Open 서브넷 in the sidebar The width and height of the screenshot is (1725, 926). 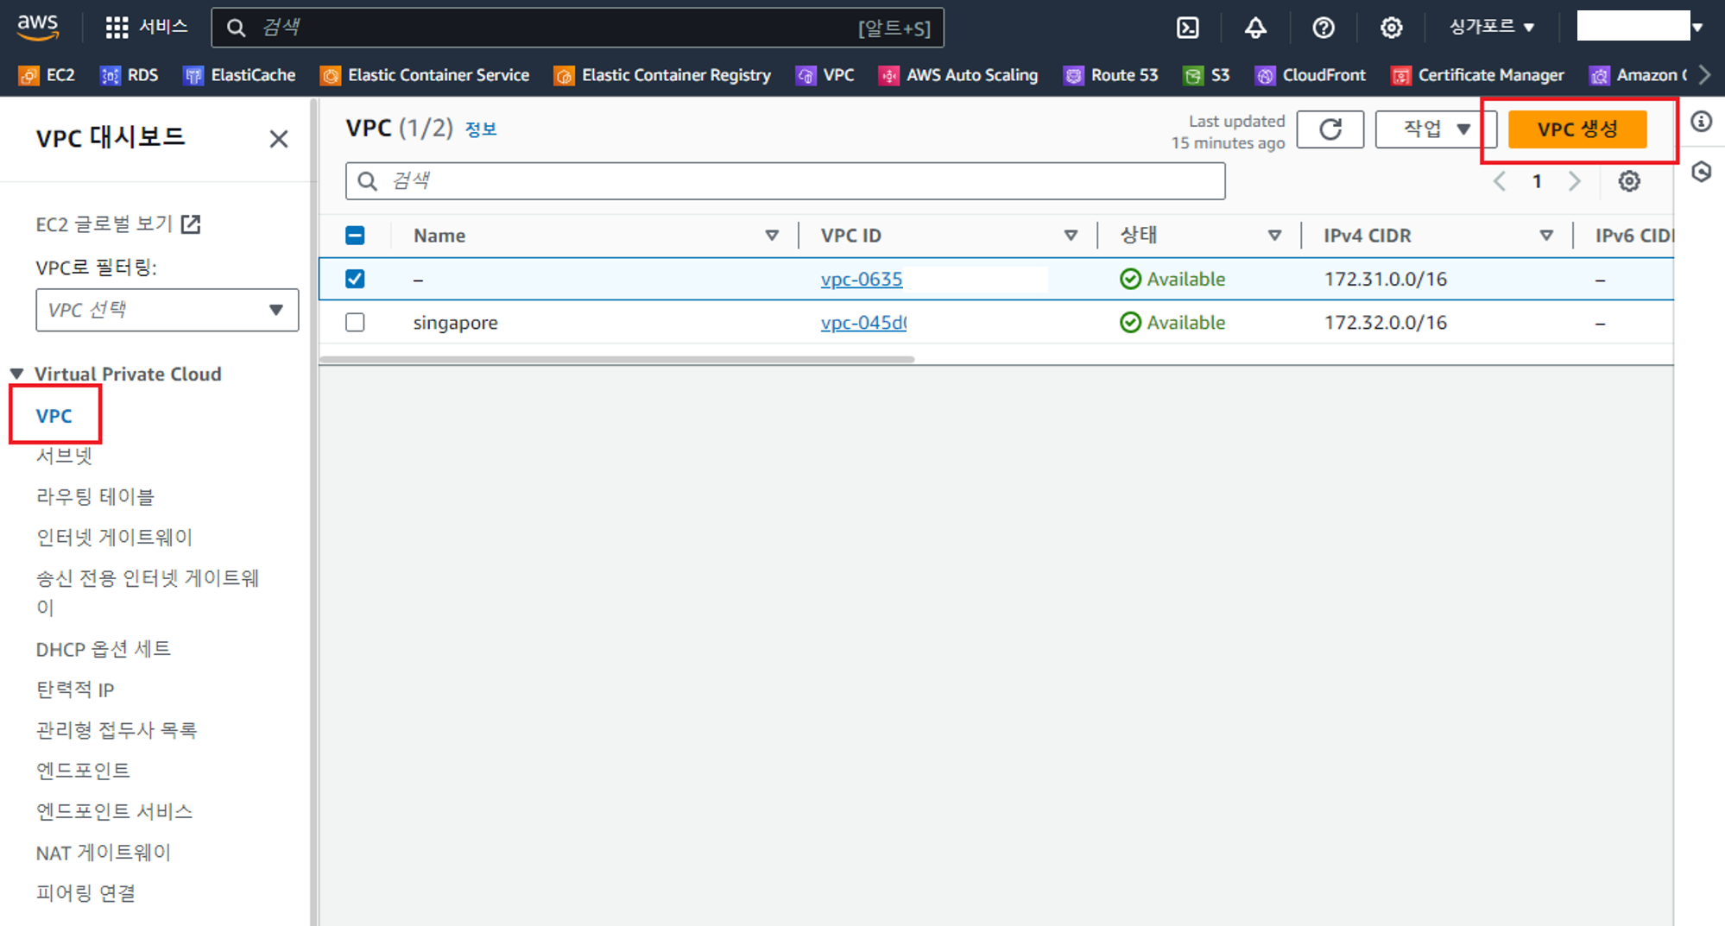point(64,456)
